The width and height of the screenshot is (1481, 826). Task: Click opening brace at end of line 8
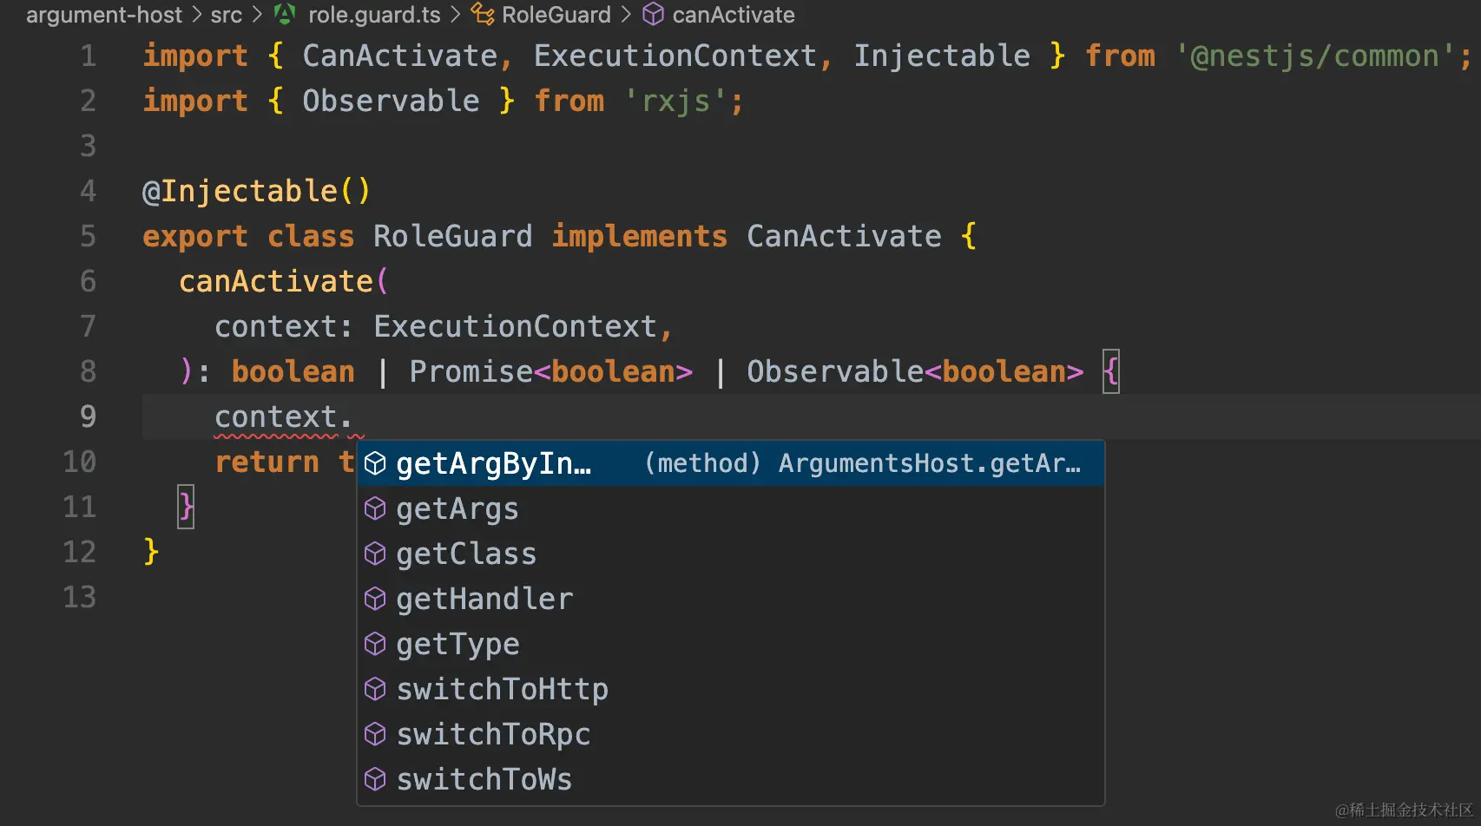[x=1111, y=371]
